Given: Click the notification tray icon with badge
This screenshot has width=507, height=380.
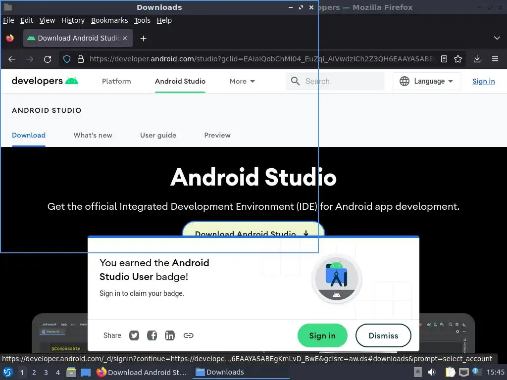Looking at the screenshot, I should pyautogui.click(x=477, y=372).
